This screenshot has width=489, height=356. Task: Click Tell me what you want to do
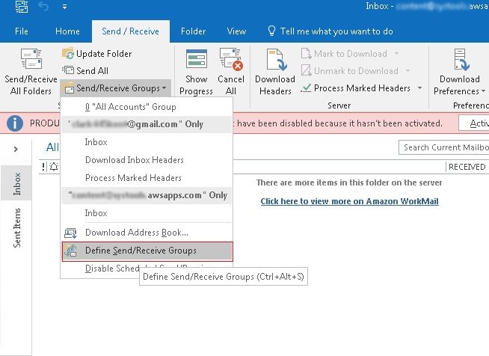pos(336,31)
